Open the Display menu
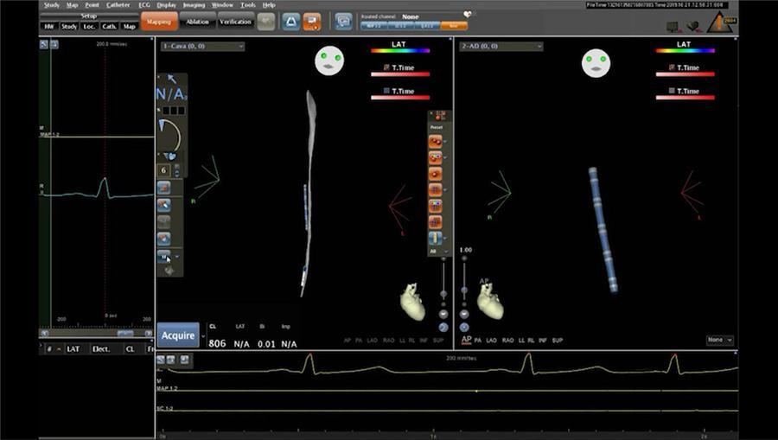 tap(166, 5)
